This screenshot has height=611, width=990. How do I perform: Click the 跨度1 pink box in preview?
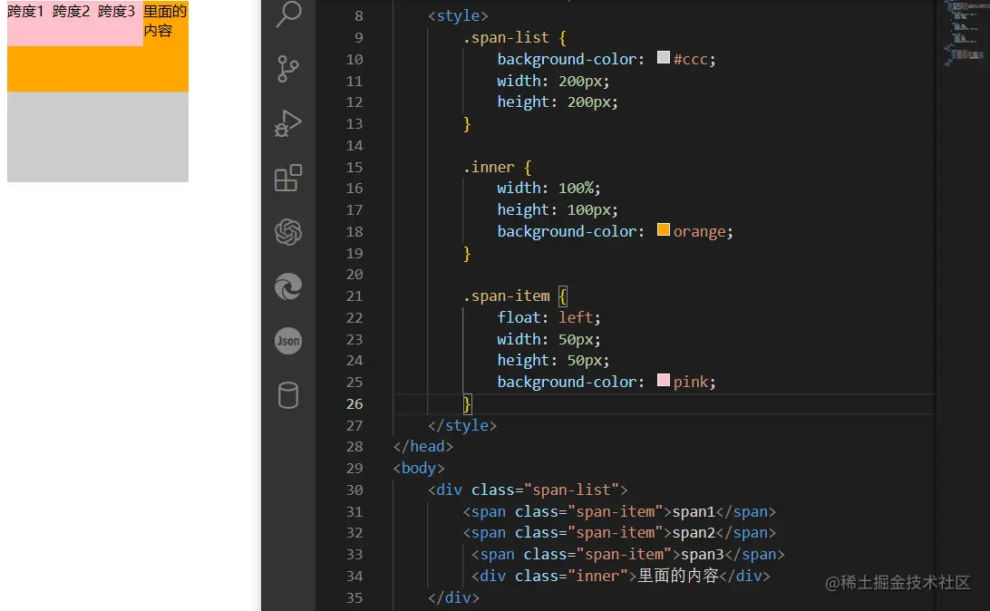click(x=30, y=24)
